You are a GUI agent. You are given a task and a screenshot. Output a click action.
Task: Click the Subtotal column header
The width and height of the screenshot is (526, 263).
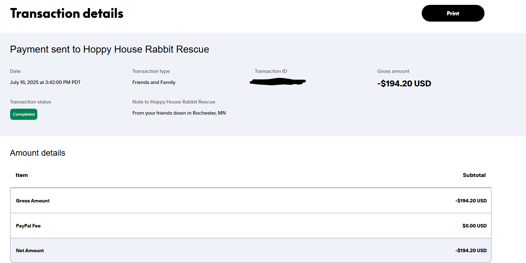[474, 175]
